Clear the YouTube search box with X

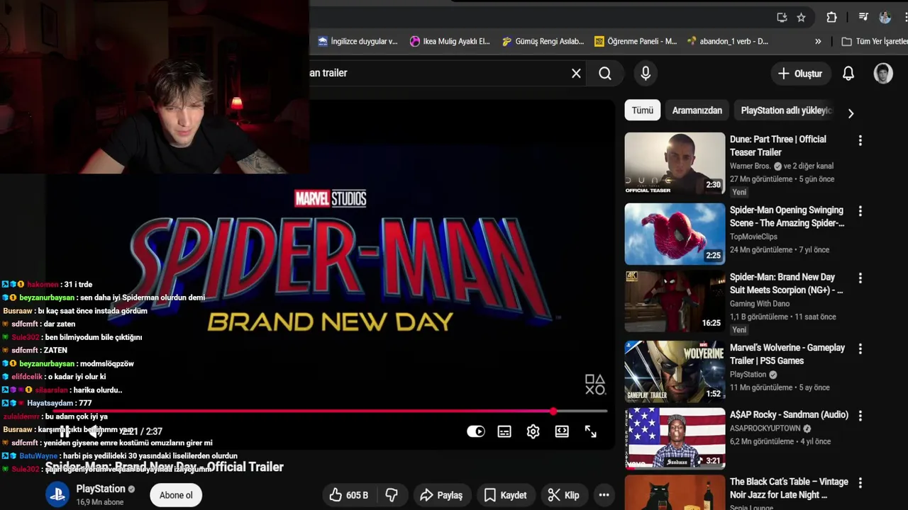[576, 73]
